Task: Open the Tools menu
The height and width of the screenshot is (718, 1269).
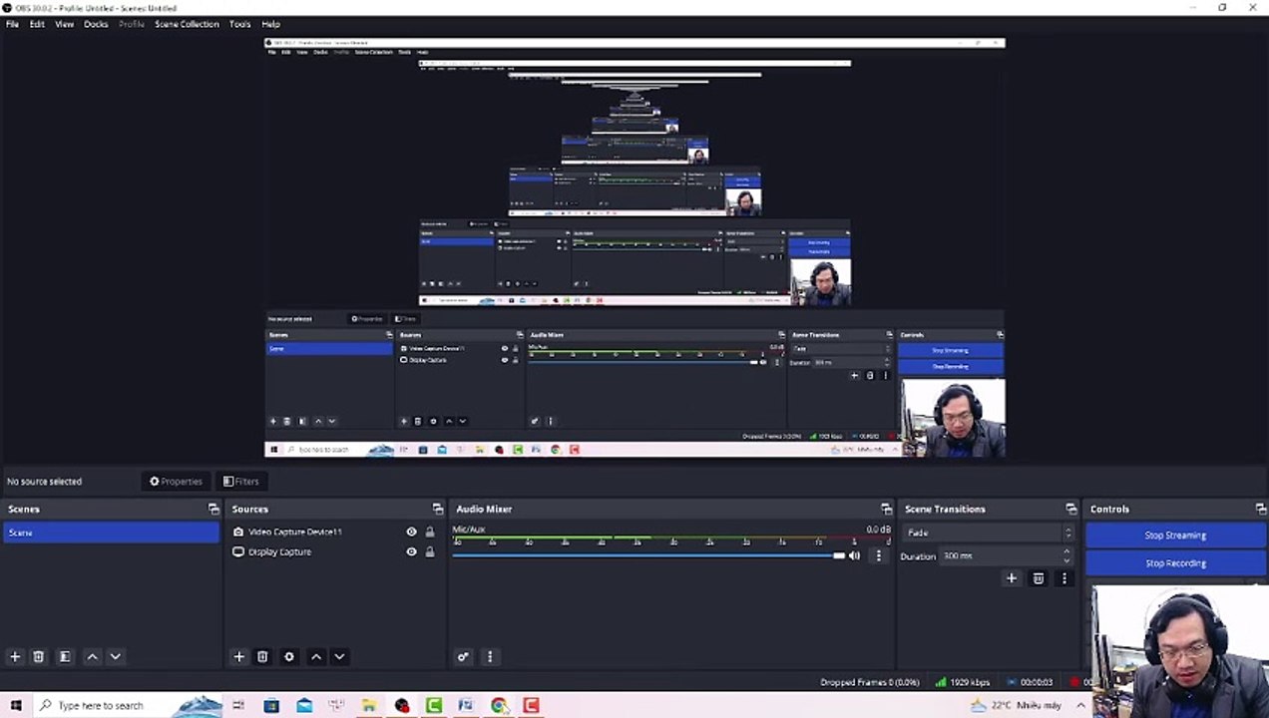Action: coord(239,24)
